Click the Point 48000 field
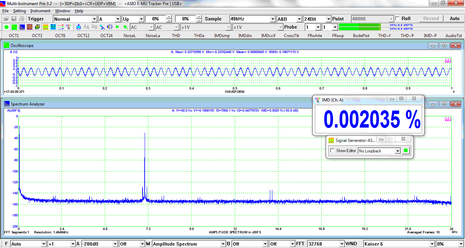Screen dimensions: 465x248 [372, 19]
